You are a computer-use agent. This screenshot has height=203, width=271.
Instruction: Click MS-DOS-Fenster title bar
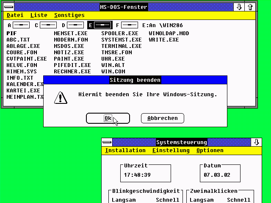click(x=124, y=7)
